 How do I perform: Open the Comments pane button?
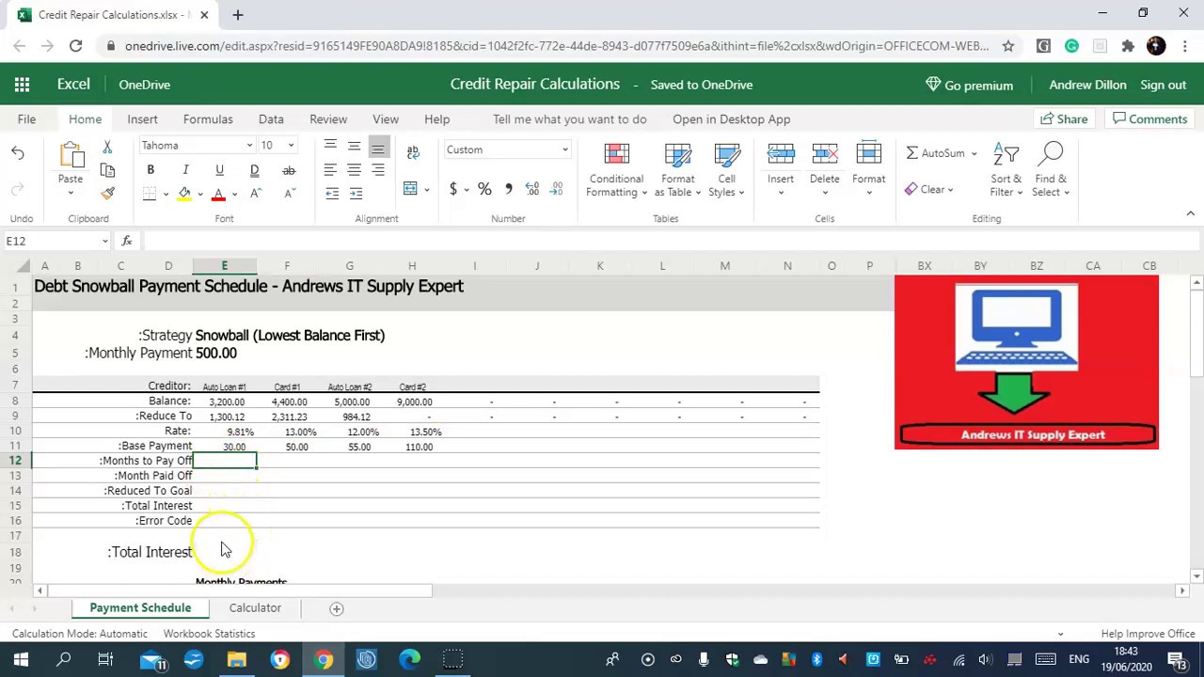(x=1149, y=119)
